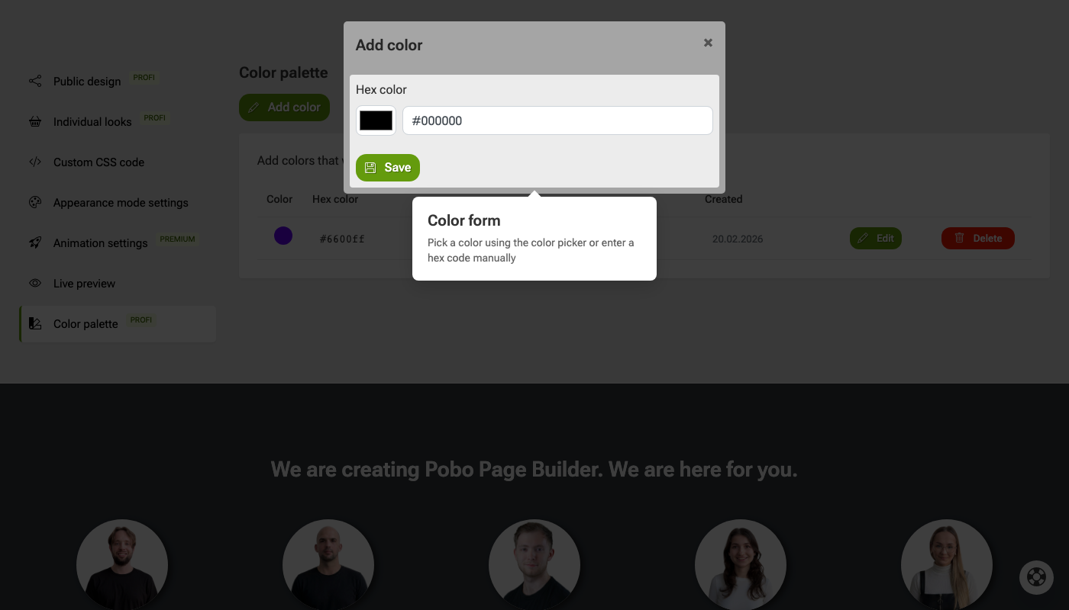Click the Add color button
This screenshot has height=610, width=1069.
click(284, 108)
